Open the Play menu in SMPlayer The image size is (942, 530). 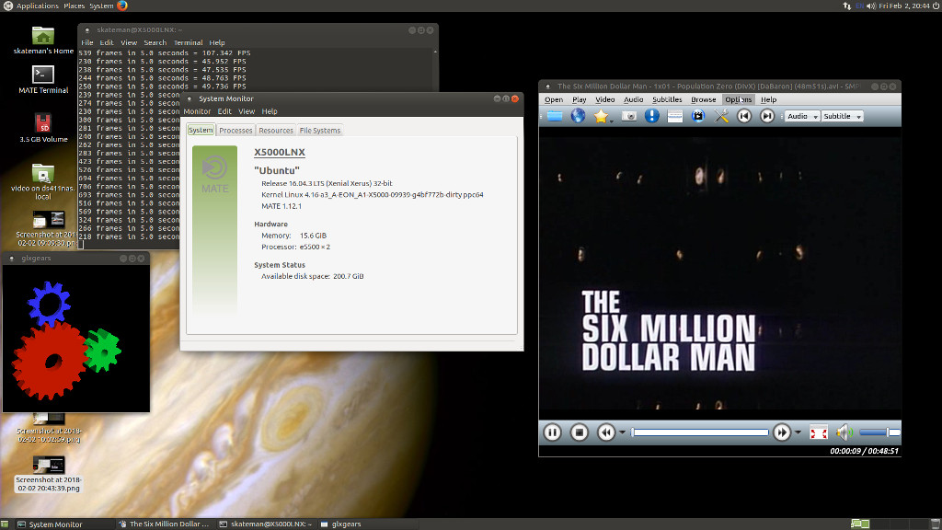[x=580, y=99]
